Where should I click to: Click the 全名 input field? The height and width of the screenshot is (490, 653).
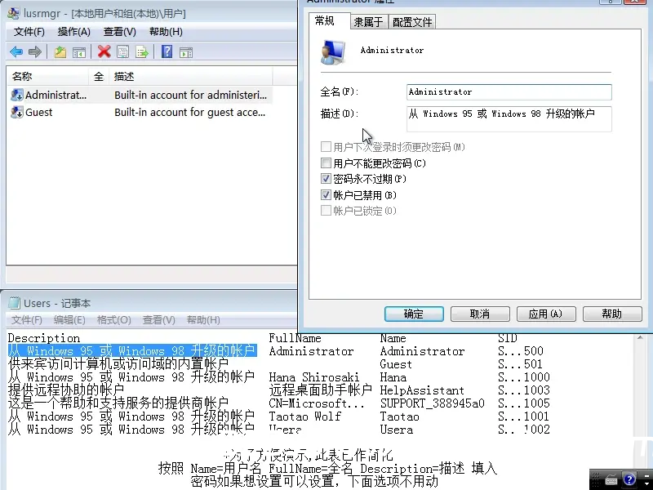509,92
